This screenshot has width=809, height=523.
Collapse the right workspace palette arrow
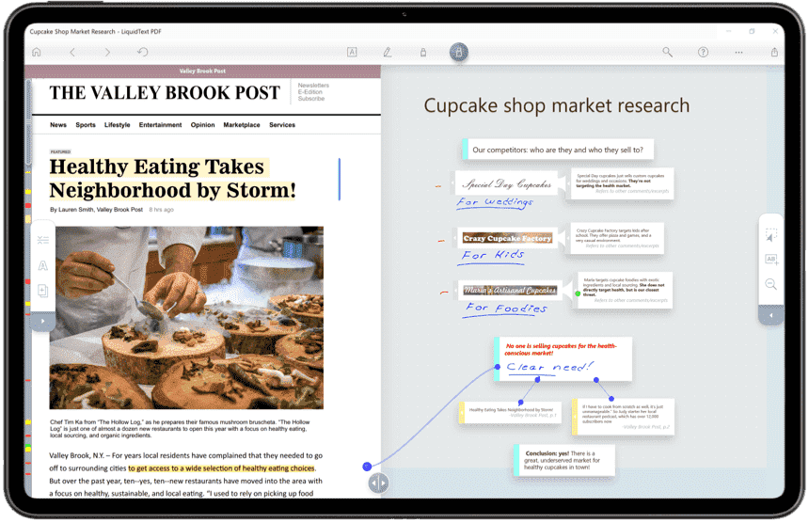tap(771, 315)
